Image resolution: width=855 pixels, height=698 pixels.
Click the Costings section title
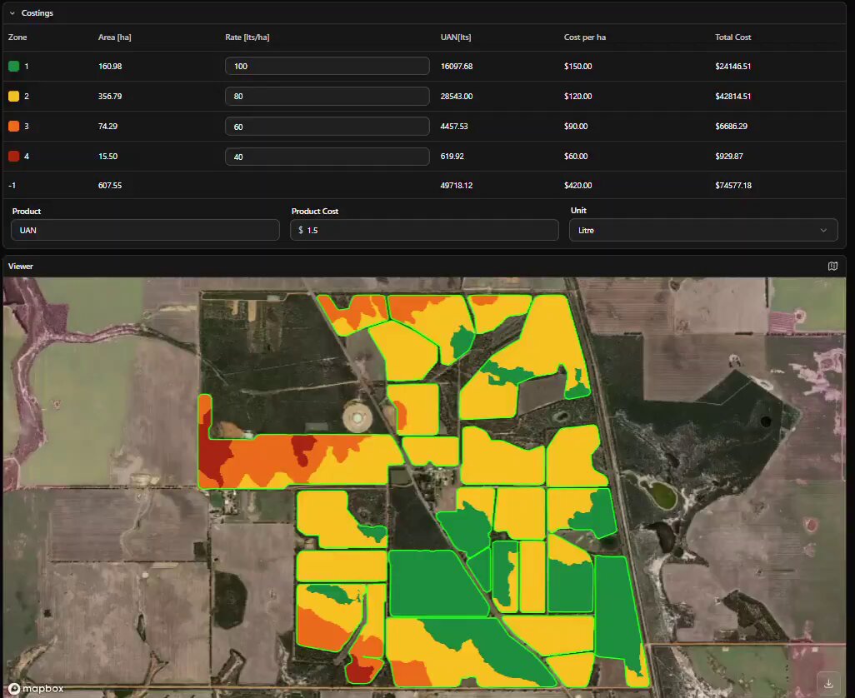[37, 13]
